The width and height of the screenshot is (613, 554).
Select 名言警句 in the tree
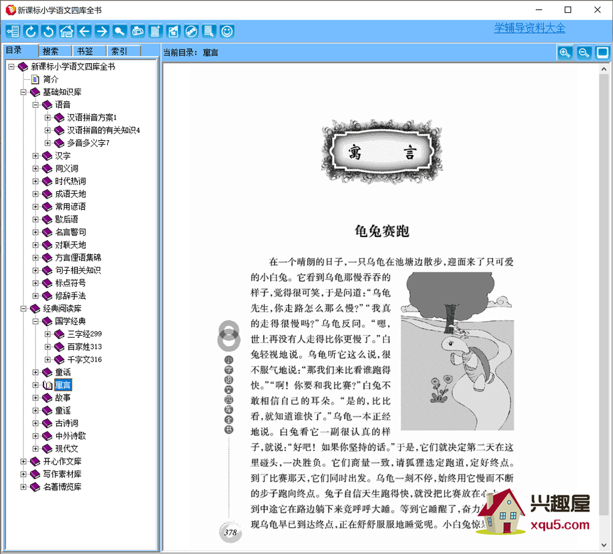click(x=70, y=232)
